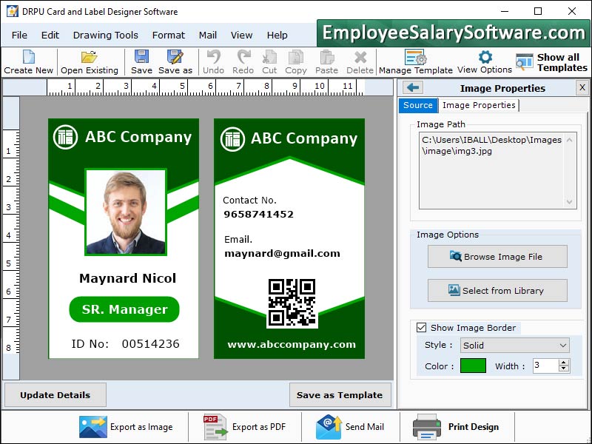Browse for an image file
This screenshot has width=592, height=444.
pyautogui.click(x=497, y=256)
